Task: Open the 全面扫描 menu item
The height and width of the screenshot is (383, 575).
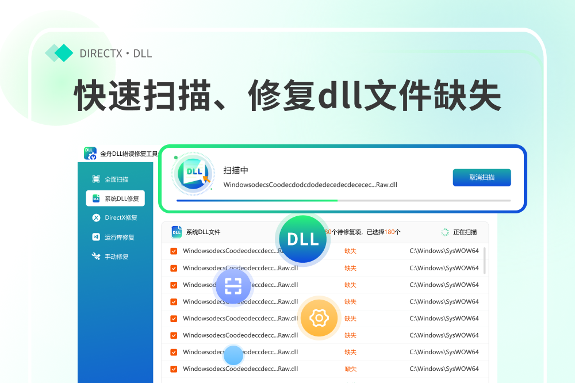Action: coord(116,179)
